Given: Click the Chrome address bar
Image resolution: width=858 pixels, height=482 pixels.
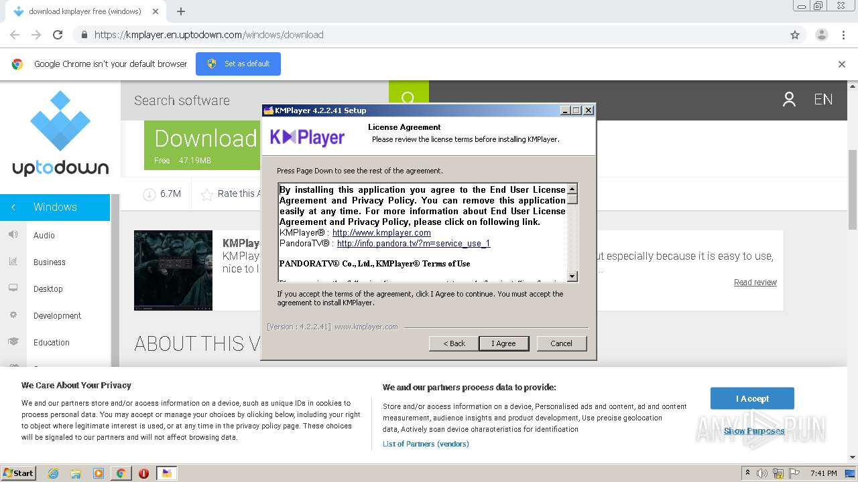Looking at the screenshot, I should (x=429, y=35).
